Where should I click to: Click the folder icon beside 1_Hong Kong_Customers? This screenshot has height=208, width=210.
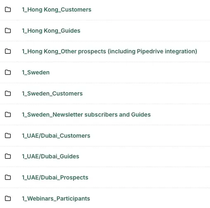click(x=8, y=10)
